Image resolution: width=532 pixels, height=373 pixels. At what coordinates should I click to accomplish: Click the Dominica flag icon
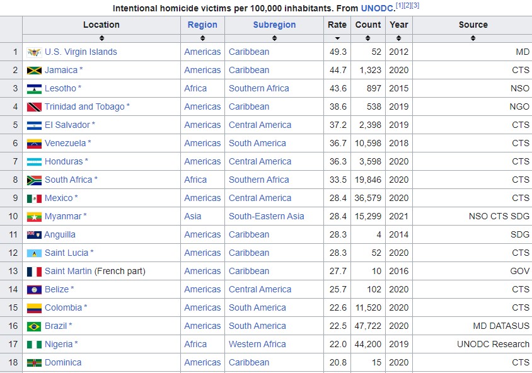tap(34, 363)
